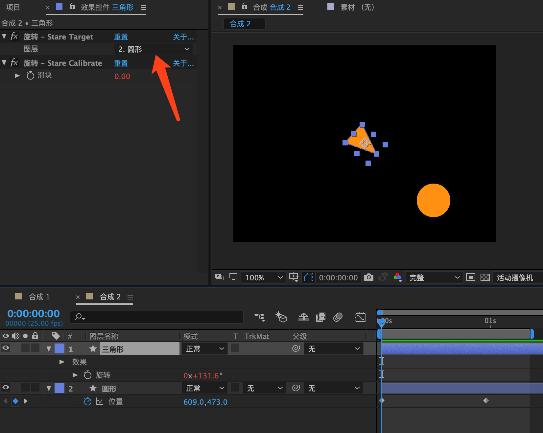Toggle the 滑块 stopwatch

tap(30, 76)
